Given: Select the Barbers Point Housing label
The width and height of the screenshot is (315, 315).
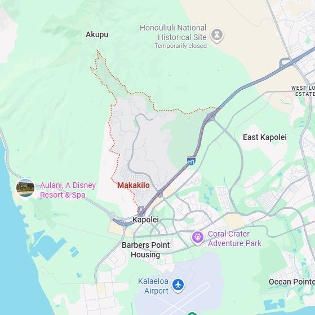Looking at the screenshot, I should [x=145, y=250].
